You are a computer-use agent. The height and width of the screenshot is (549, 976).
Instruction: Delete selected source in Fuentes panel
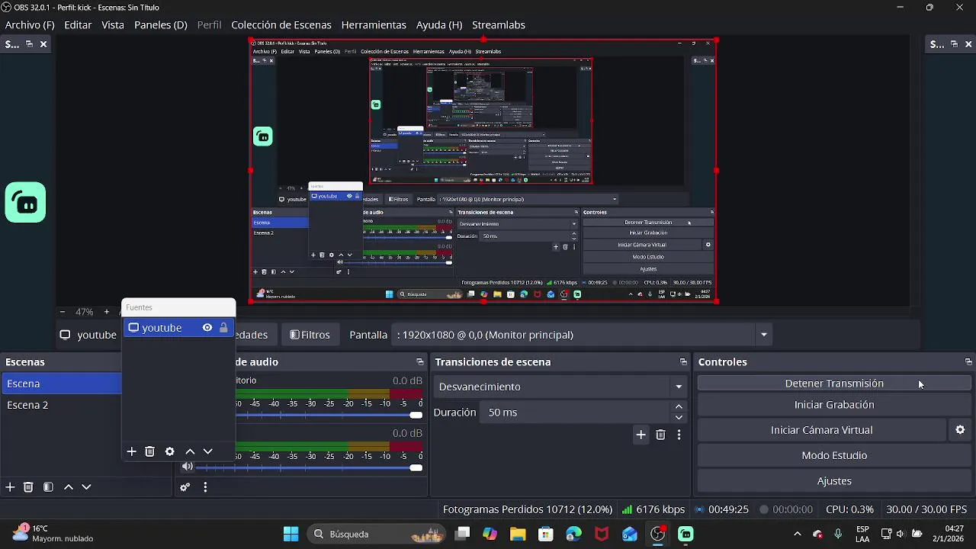[149, 451]
